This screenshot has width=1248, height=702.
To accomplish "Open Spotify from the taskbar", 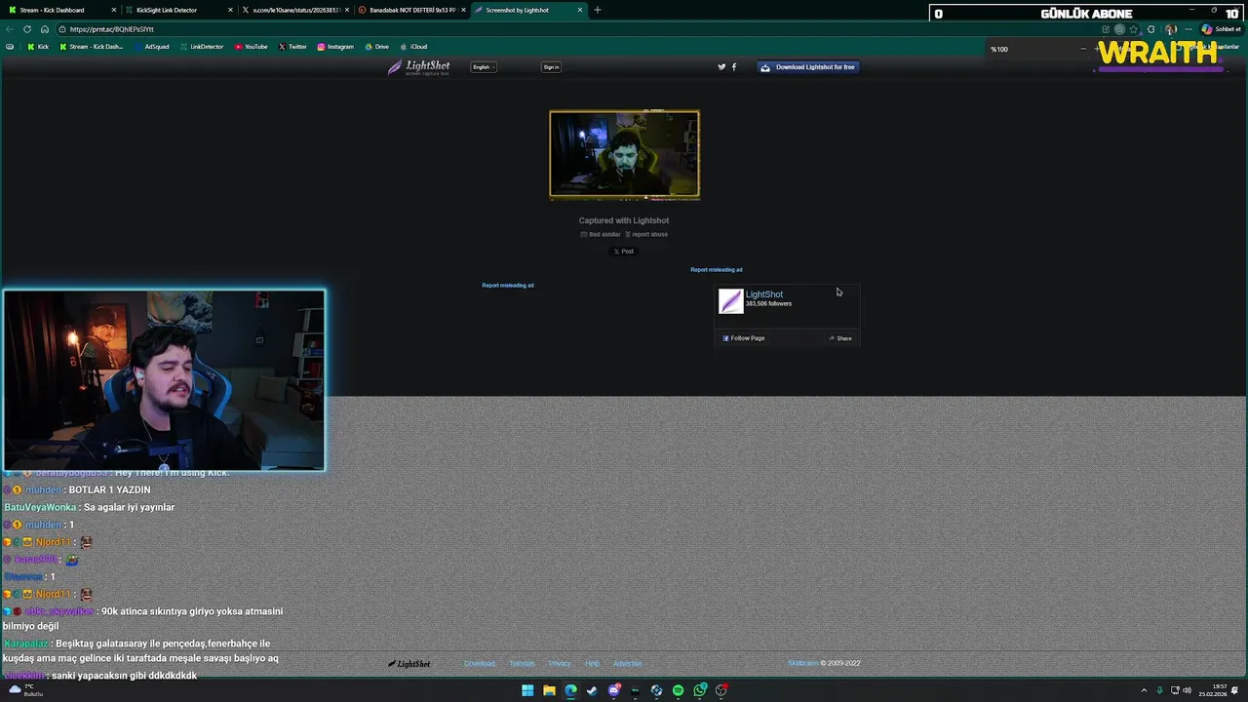I will [x=678, y=690].
